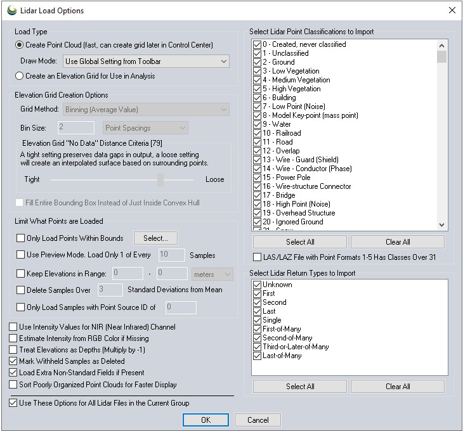This screenshot has height=431, width=463.
Task: Click the Cancel button
Action: [258, 420]
